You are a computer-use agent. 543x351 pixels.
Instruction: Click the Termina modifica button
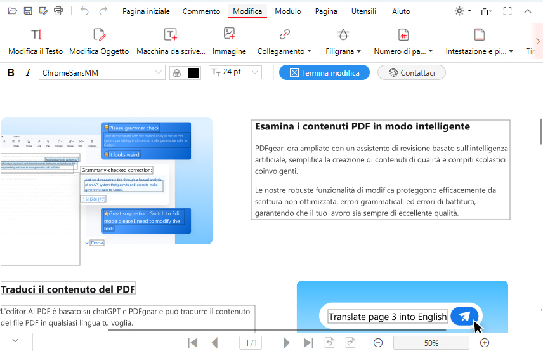click(325, 73)
